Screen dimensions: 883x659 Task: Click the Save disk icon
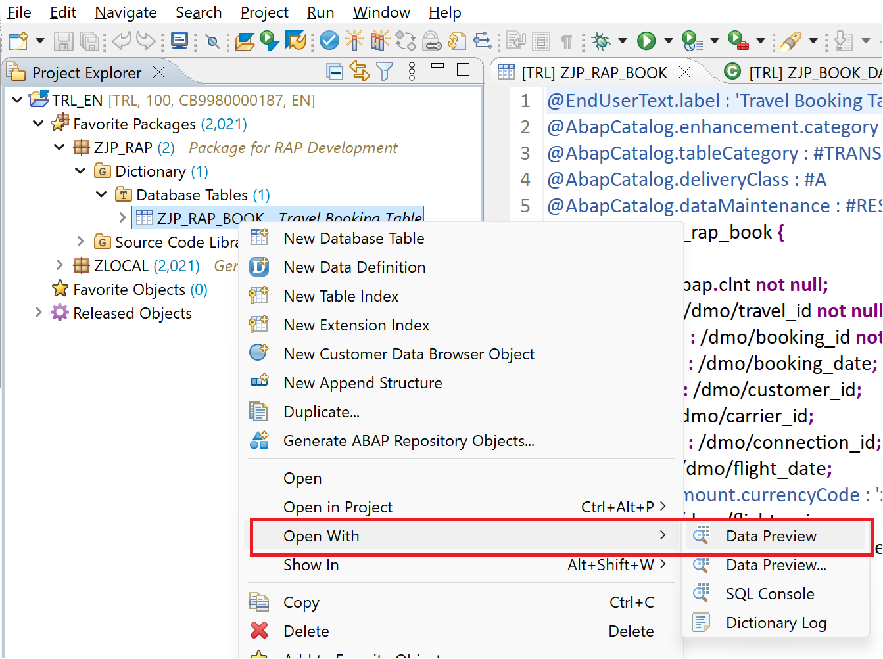pos(63,41)
